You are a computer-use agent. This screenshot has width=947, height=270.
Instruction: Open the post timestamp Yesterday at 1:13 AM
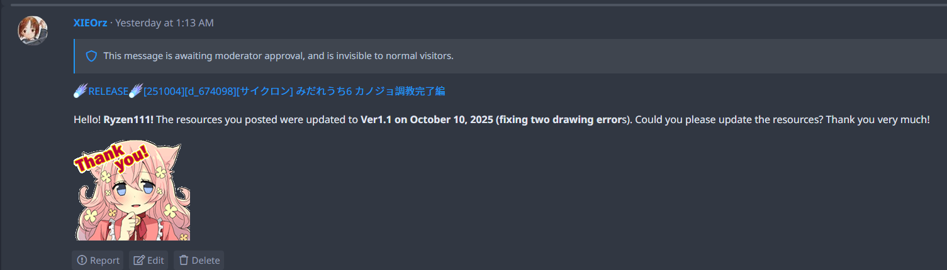[164, 23]
